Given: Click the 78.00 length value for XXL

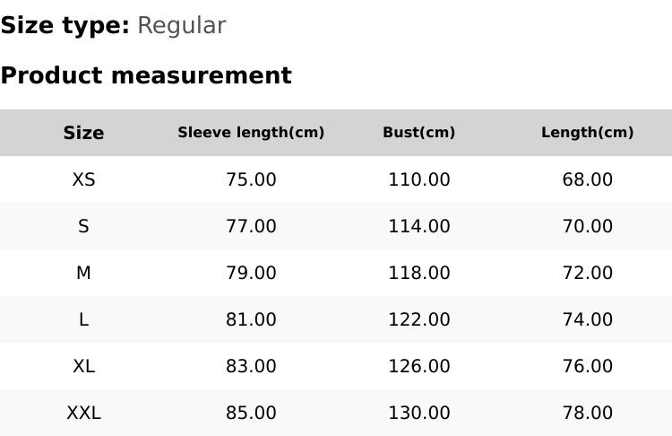Looking at the screenshot, I should 587,413.
